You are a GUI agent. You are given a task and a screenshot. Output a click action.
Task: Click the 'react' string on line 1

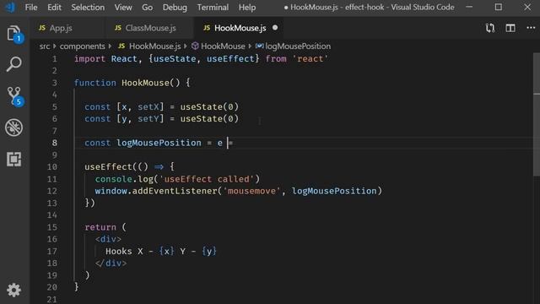(310, 58)
